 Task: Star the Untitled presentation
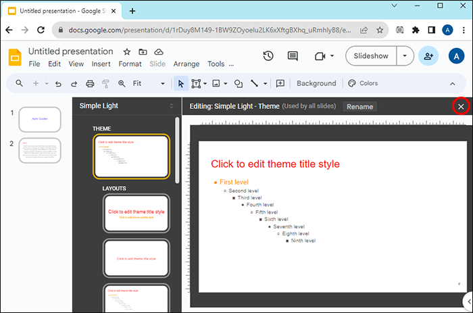click(126, 52)
